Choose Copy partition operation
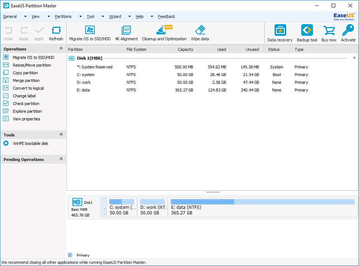 tap(25, 73)
